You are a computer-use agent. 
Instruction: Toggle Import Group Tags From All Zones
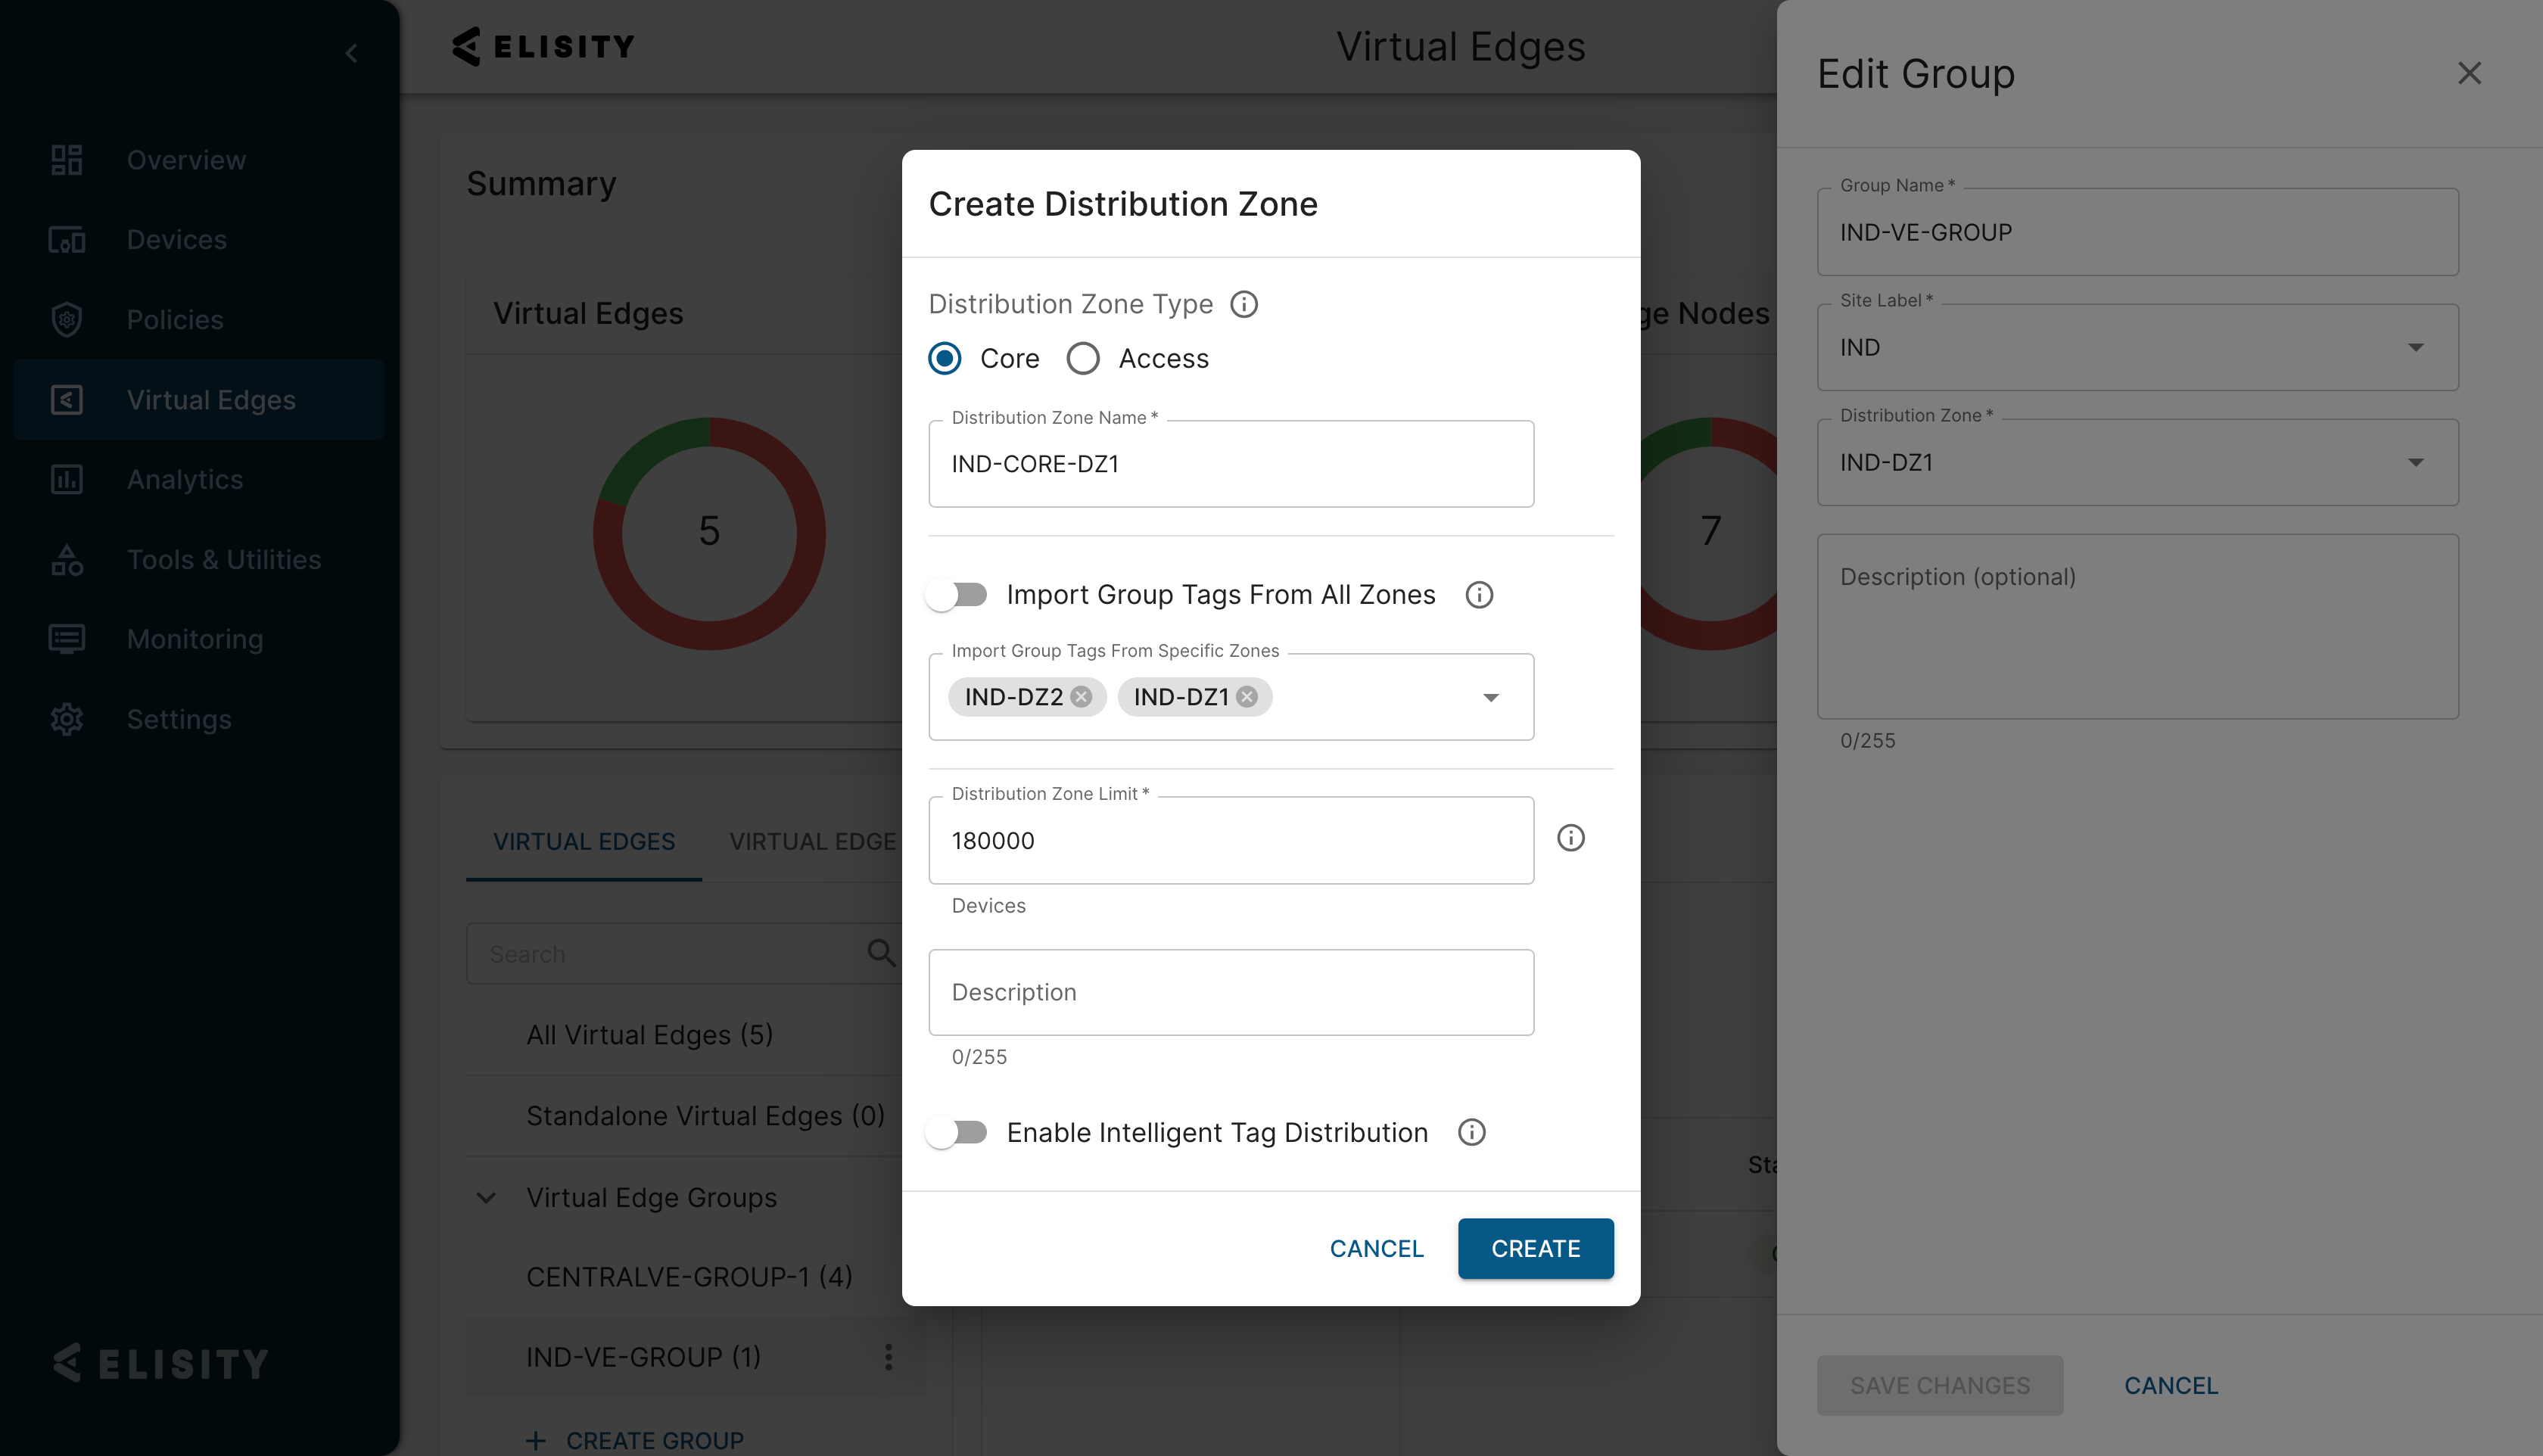pyautogui.click(x=957, y=595)
